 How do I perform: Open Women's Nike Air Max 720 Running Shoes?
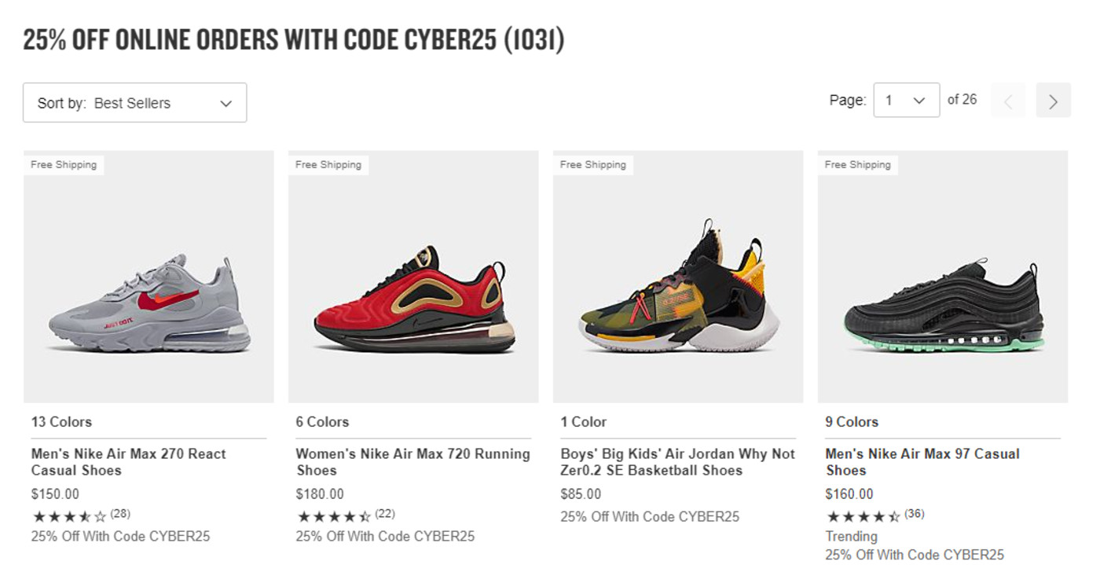point(412,462)
